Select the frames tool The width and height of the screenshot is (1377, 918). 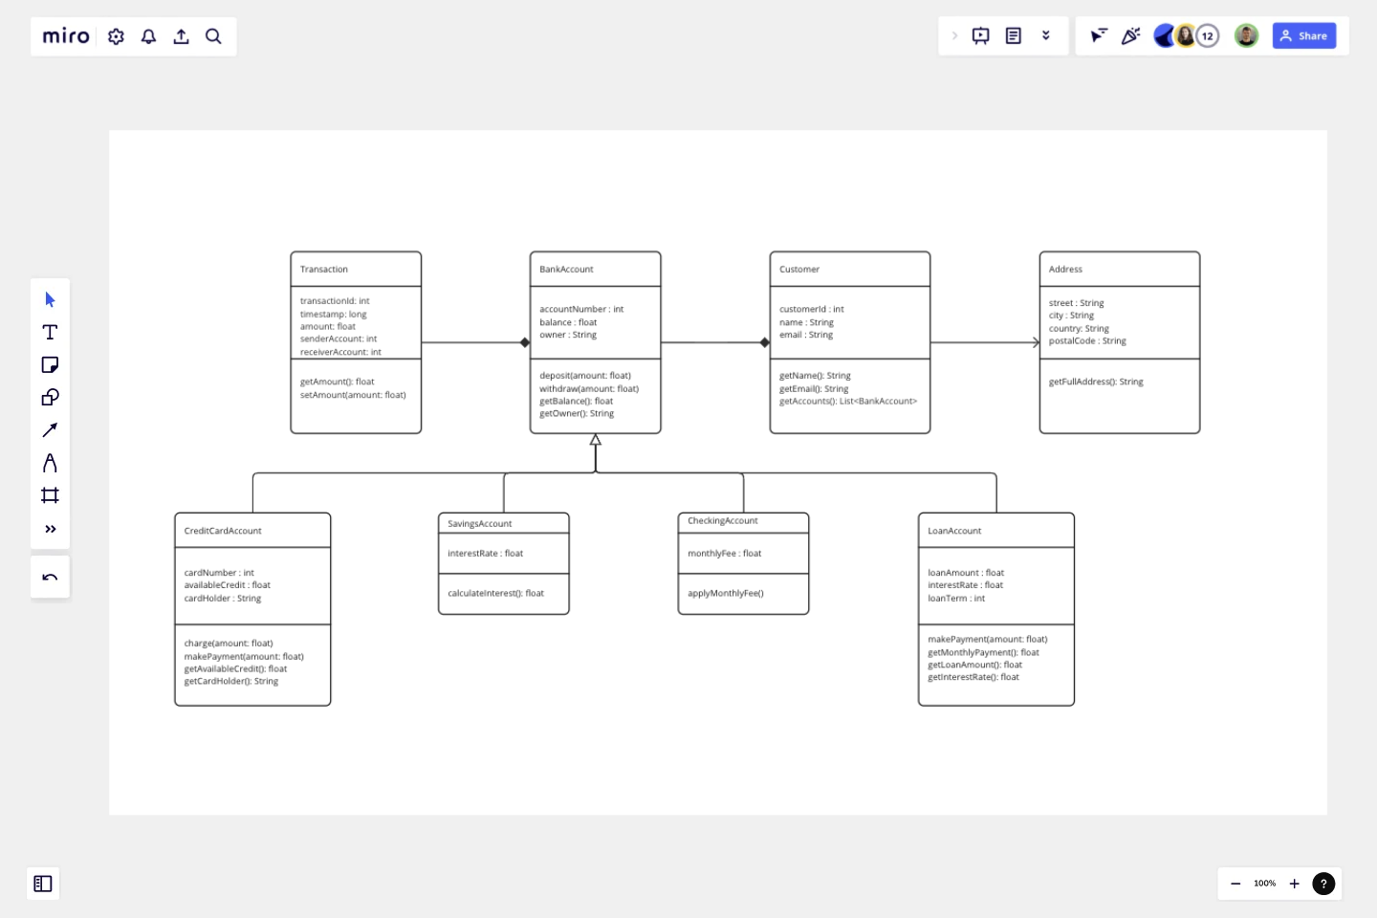click(50, 494)
